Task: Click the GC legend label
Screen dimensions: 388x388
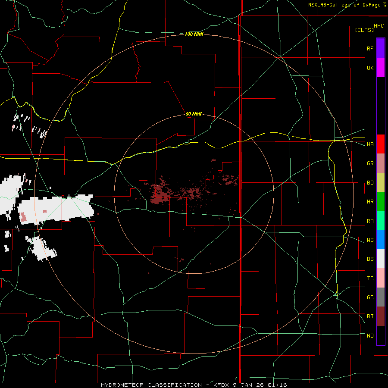Action: click(370, 297)
